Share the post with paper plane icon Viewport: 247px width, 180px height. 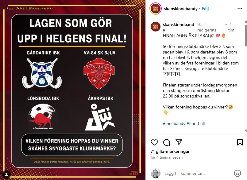(x=179, y=142)
